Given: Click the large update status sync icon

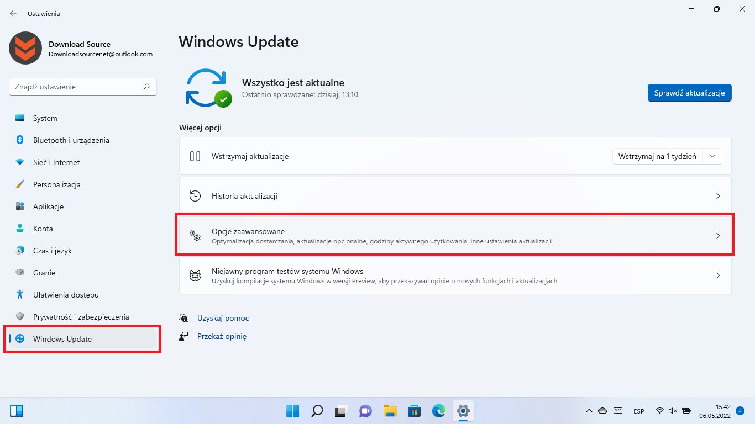Looking at the screenshot, I should coord(208,88).
